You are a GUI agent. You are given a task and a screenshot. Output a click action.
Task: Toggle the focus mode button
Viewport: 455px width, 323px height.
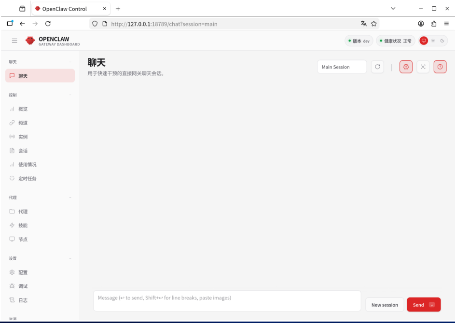coord(423,67)
